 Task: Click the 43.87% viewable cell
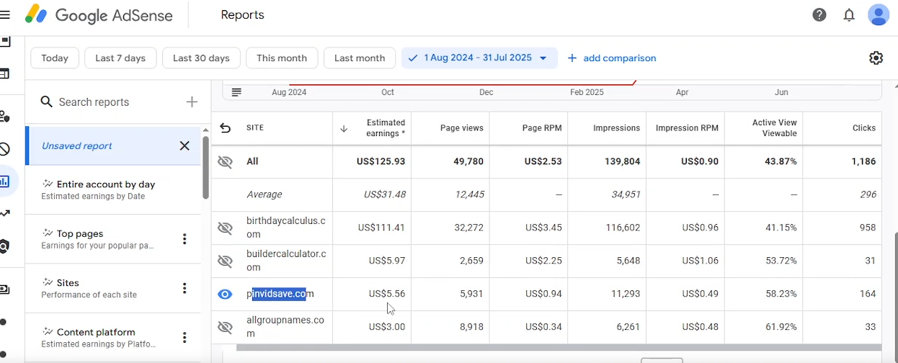(781, 162)
